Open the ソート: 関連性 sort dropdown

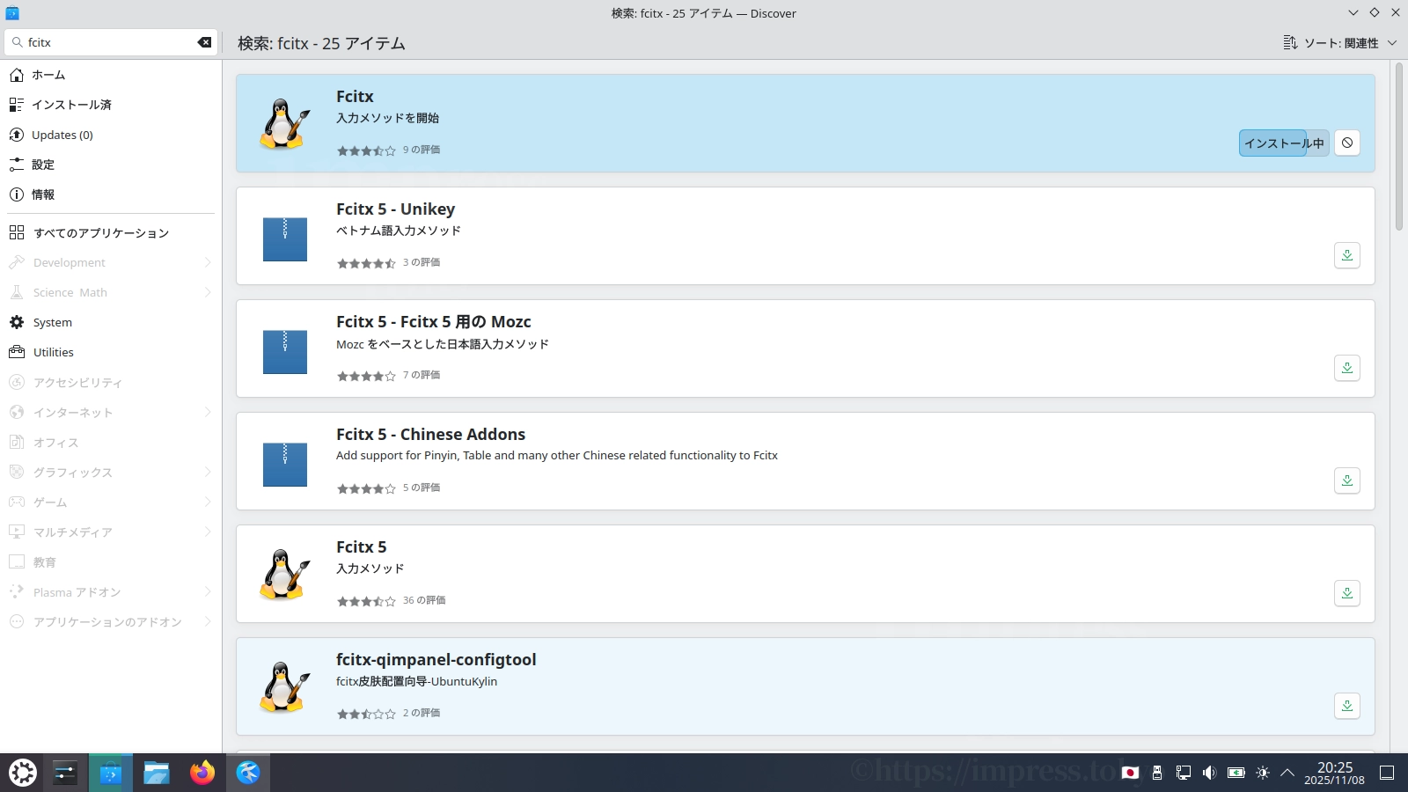1339,42
